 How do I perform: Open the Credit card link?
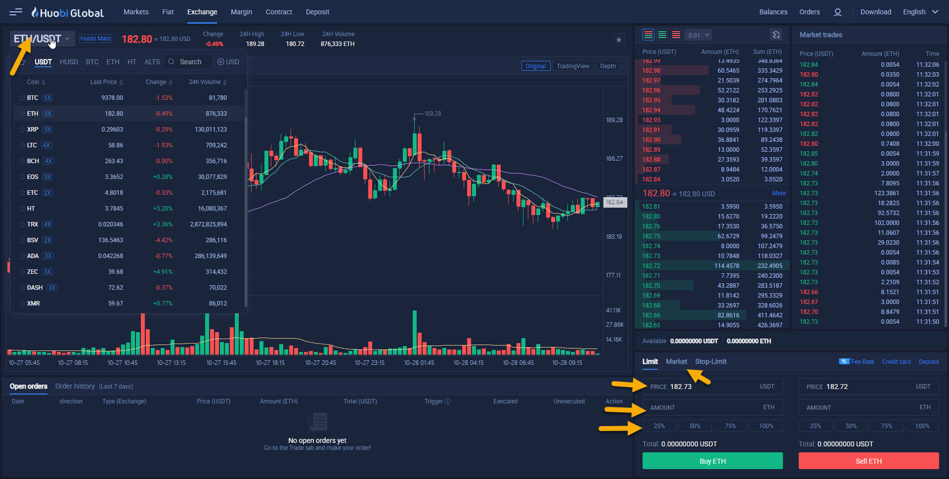pos(896,362)
